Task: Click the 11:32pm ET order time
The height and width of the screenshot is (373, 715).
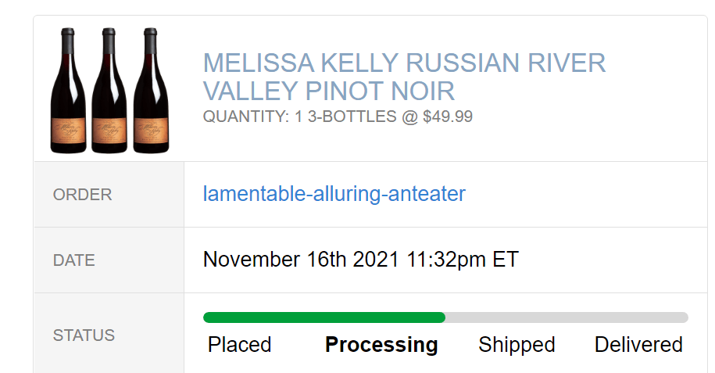Action: [463, 260]
